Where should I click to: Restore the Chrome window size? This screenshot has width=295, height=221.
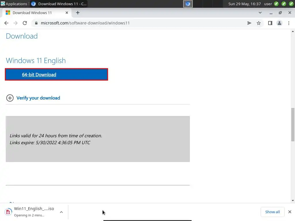coord(280,13)
